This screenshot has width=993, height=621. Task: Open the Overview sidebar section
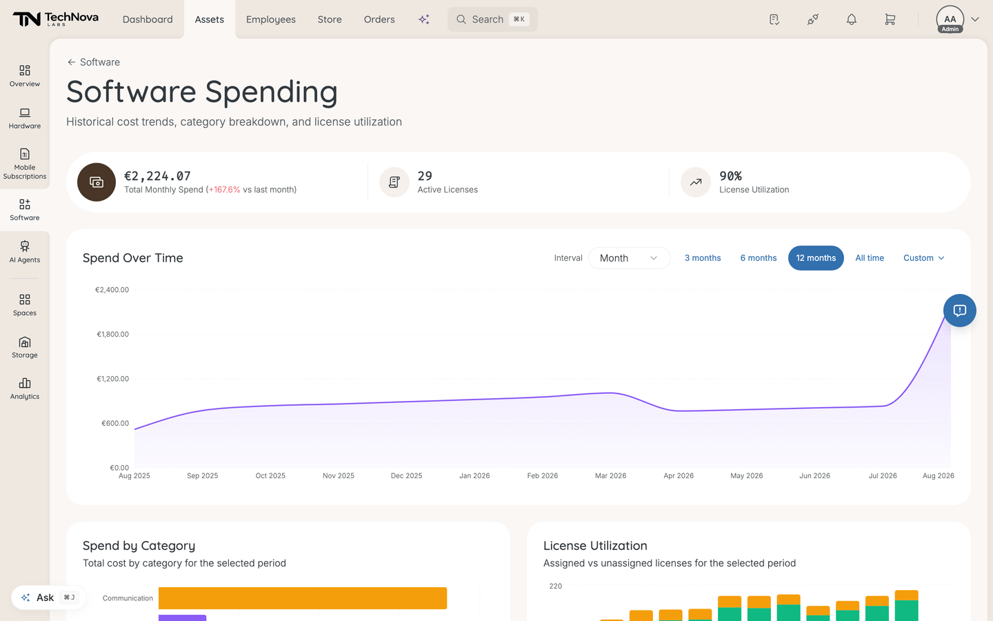pos(25,76)
